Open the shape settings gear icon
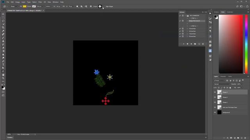This screenshot has width=250, height=140. click(91, 7)
